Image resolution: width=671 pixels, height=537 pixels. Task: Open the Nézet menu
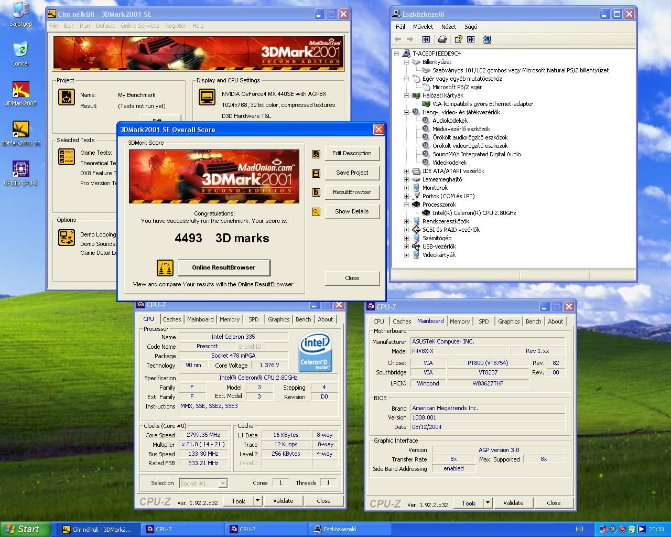[x=449, y=26]
